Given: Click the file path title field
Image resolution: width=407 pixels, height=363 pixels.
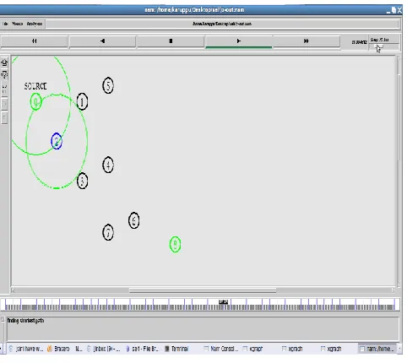Looking at the screenshot, I should [222, 24].
